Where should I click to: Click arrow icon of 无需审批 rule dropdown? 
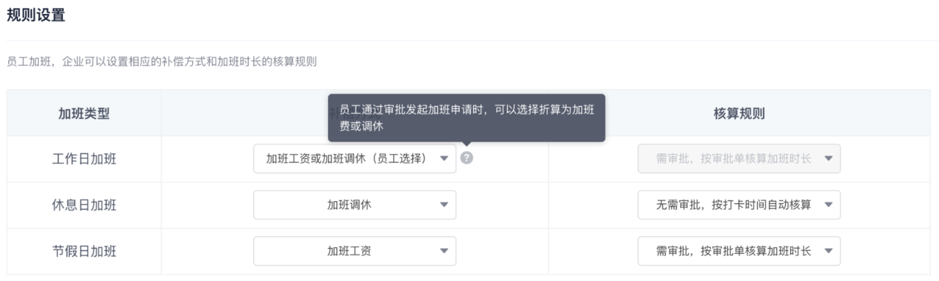[828, 205]
